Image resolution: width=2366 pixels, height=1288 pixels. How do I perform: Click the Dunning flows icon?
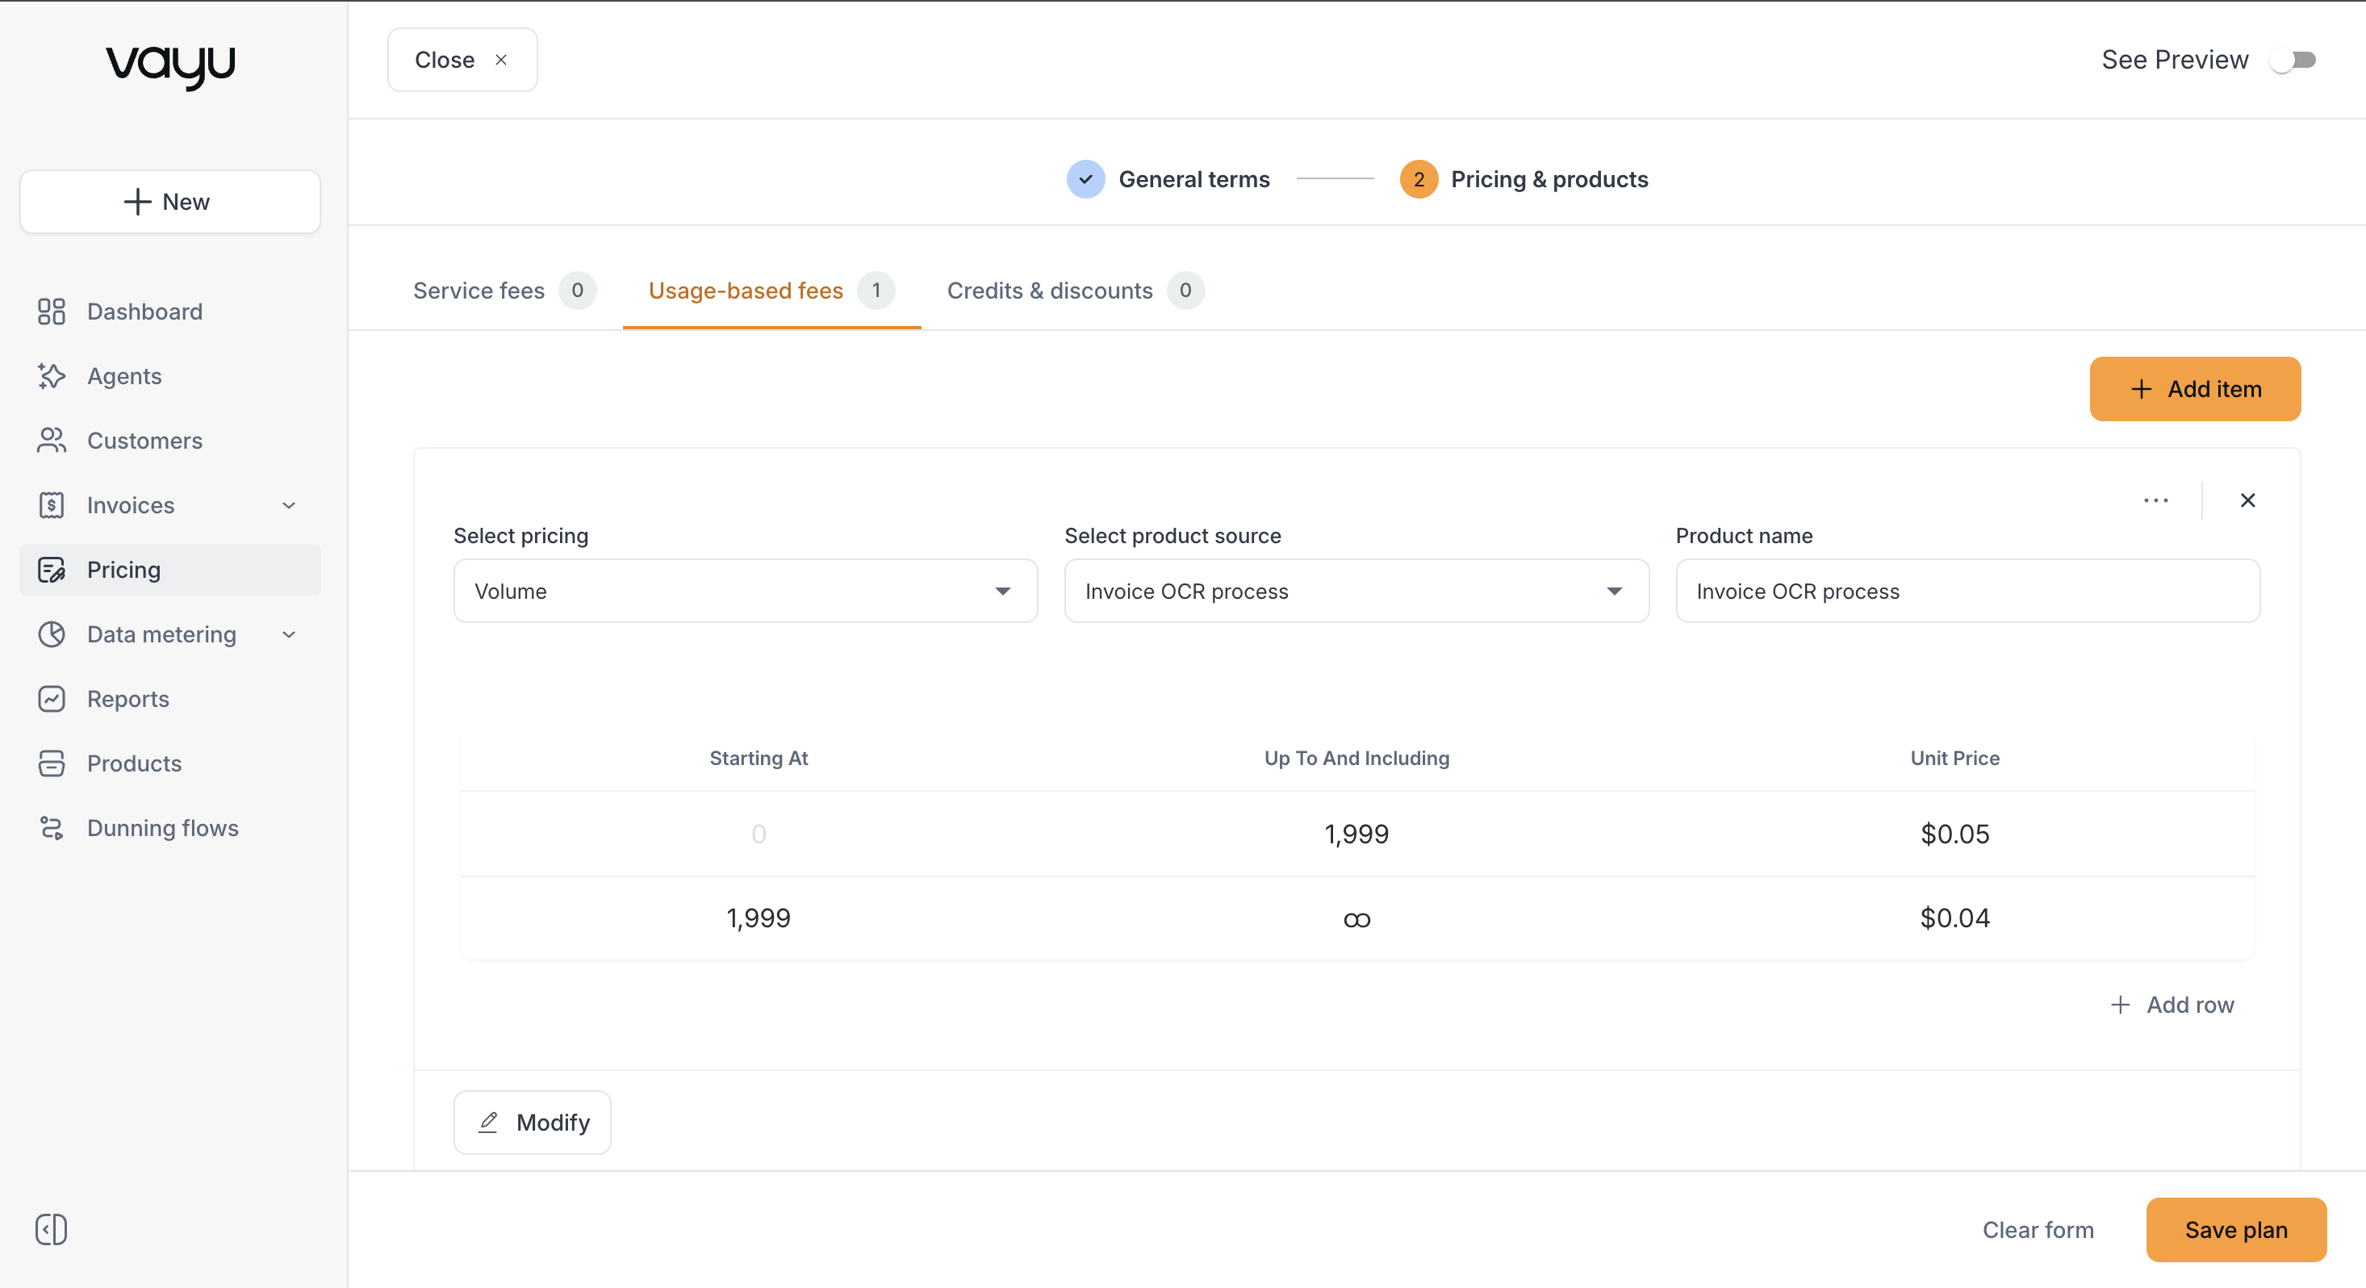pyautogui.click(x=52, y=828)
